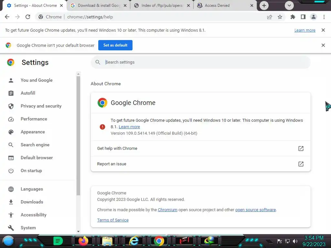Image resolution: width=331 pixels, height=248 pixels.
Task: Click the Chromium link
Action: (x=167, y=210)
